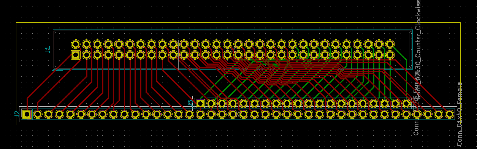
Task: Select the last pad in J1 upper row
Action: point(390,44)
